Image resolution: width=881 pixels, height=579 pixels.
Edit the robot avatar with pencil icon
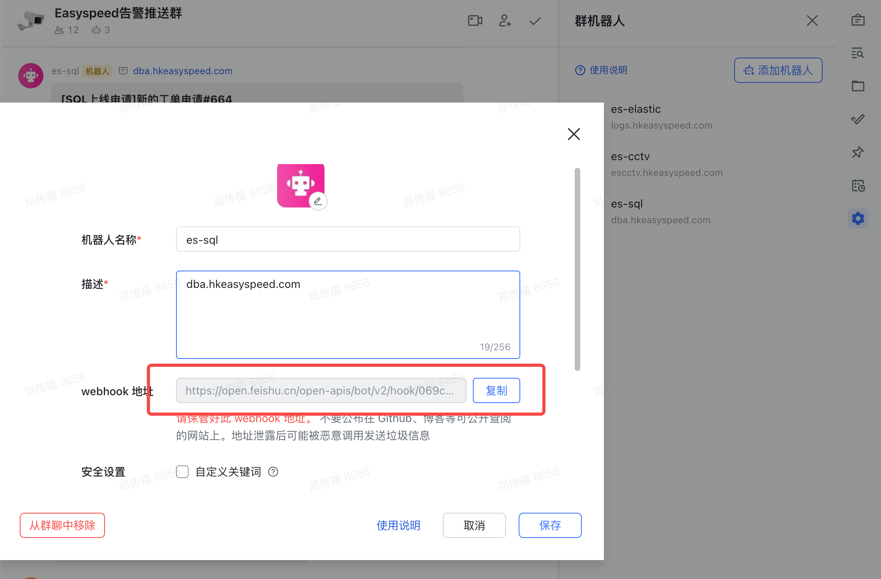(x=318, y=201)
